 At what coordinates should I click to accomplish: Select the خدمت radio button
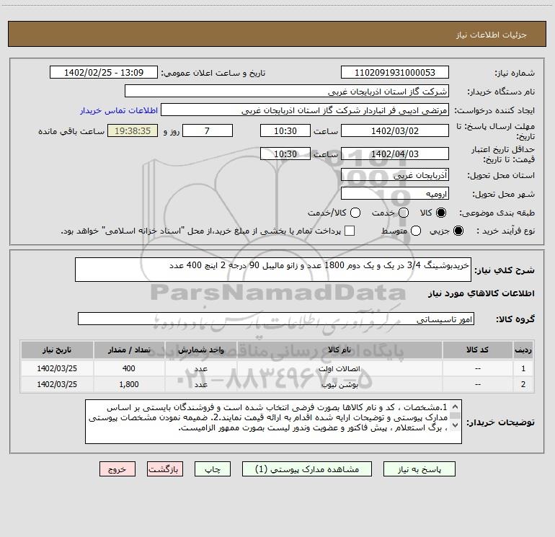[x=404, y=213]
